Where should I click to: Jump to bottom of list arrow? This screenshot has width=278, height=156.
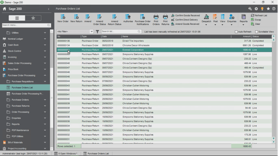(x=274, y=142)
